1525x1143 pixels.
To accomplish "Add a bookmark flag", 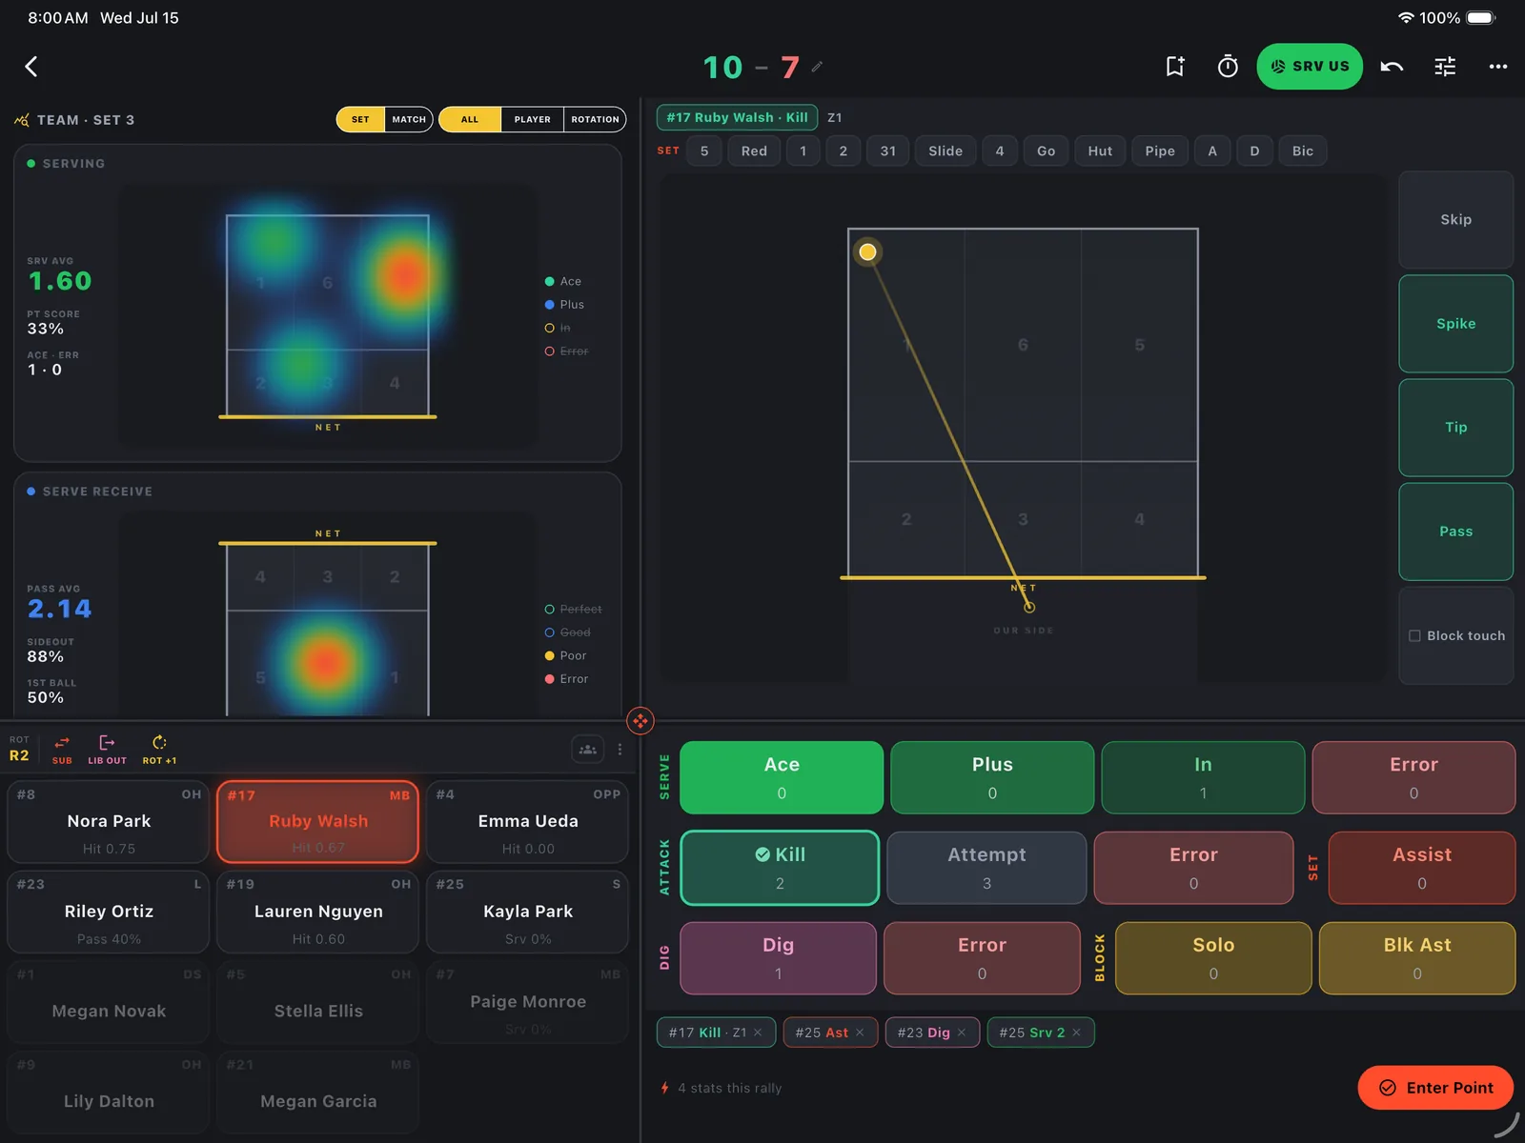I will [x=1175, y=67].
